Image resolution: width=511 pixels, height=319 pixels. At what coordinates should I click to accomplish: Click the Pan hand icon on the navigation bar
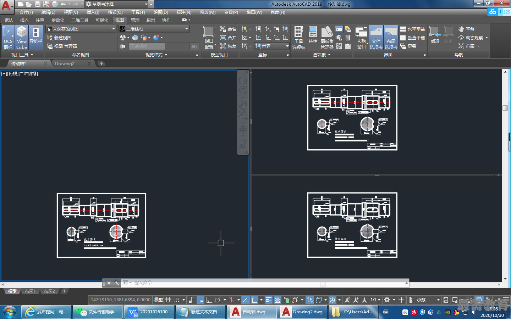coord(243,105)
